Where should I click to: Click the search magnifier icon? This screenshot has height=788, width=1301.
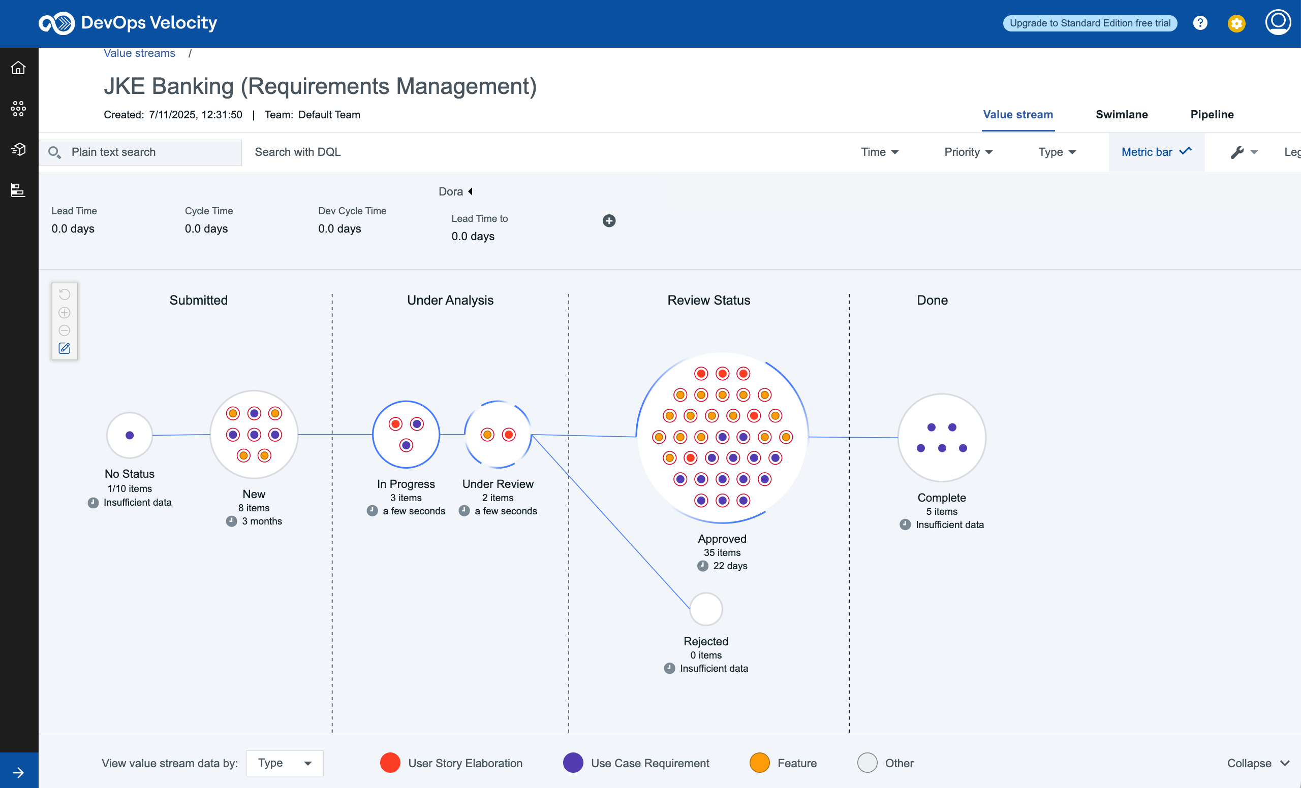(54, 152)
